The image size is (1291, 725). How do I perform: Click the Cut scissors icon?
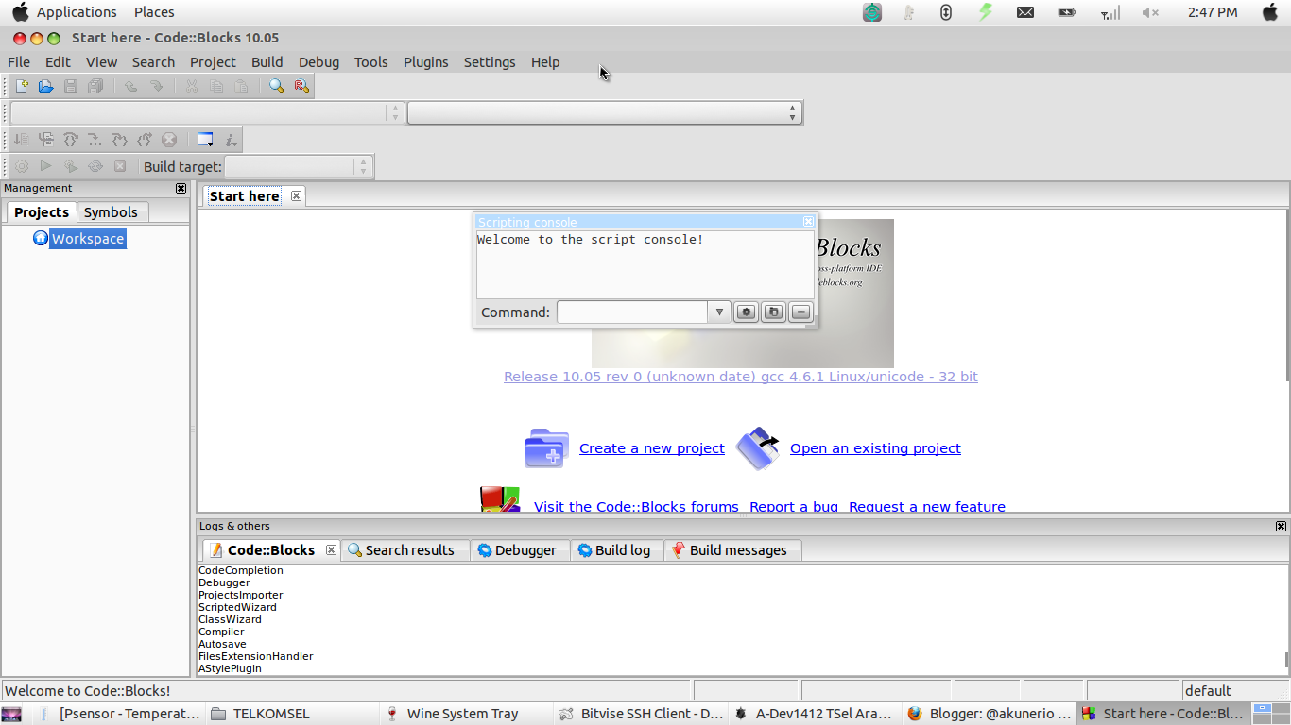[x=192, y=86]
